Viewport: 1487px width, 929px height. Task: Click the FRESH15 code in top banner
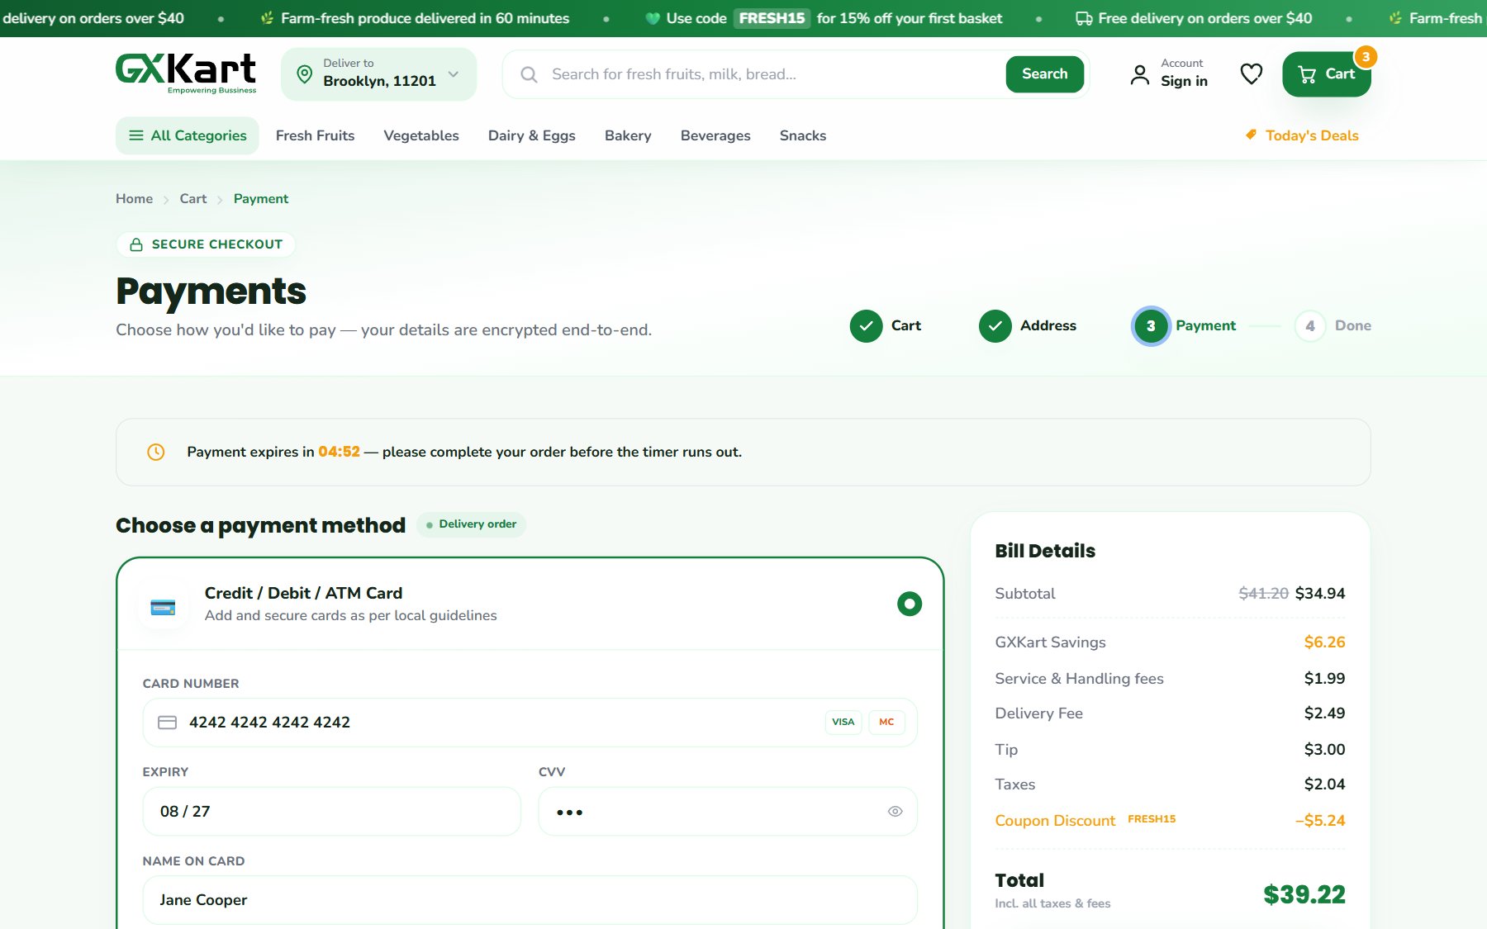click(x=772, y=18)
